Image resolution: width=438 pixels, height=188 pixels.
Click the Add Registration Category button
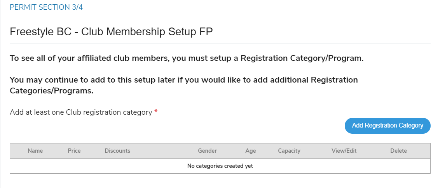tap(387, 126)
